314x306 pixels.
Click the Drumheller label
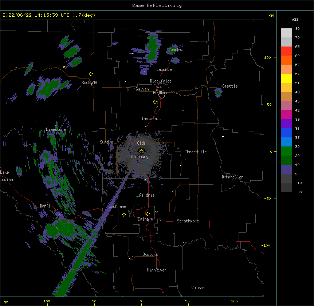point(232,177)
